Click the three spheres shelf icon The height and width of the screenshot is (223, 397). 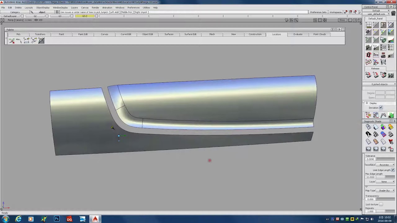[383, 40]
